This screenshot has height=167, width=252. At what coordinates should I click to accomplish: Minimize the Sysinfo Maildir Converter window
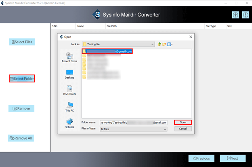(226, 3)
